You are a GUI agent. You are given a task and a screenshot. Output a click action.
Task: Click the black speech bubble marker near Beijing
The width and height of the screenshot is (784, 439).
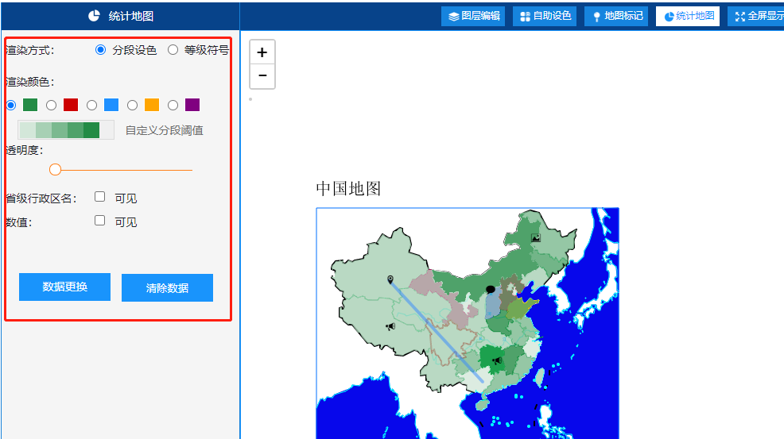(491, 290)
